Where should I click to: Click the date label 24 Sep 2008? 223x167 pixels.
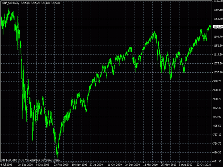click(25, 165)
